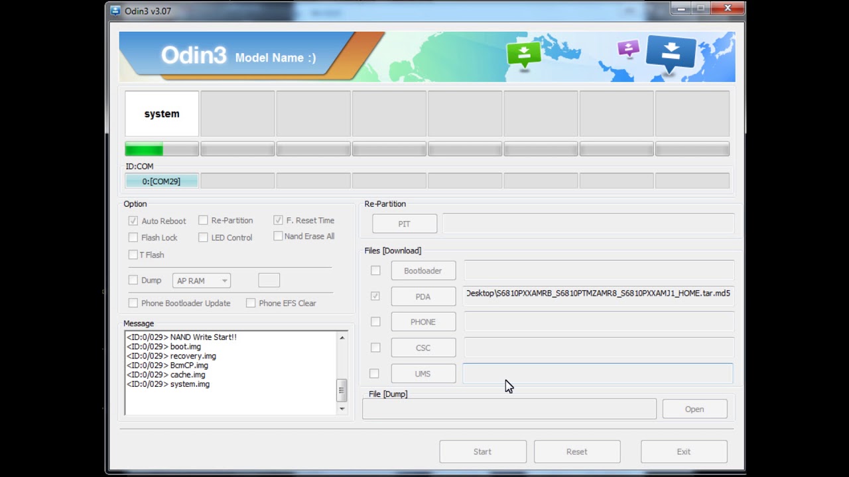Image resolution: width=849 pixels, height=477 pixels.
Task: Click the PHONE file button
Action: click(423, 322)
